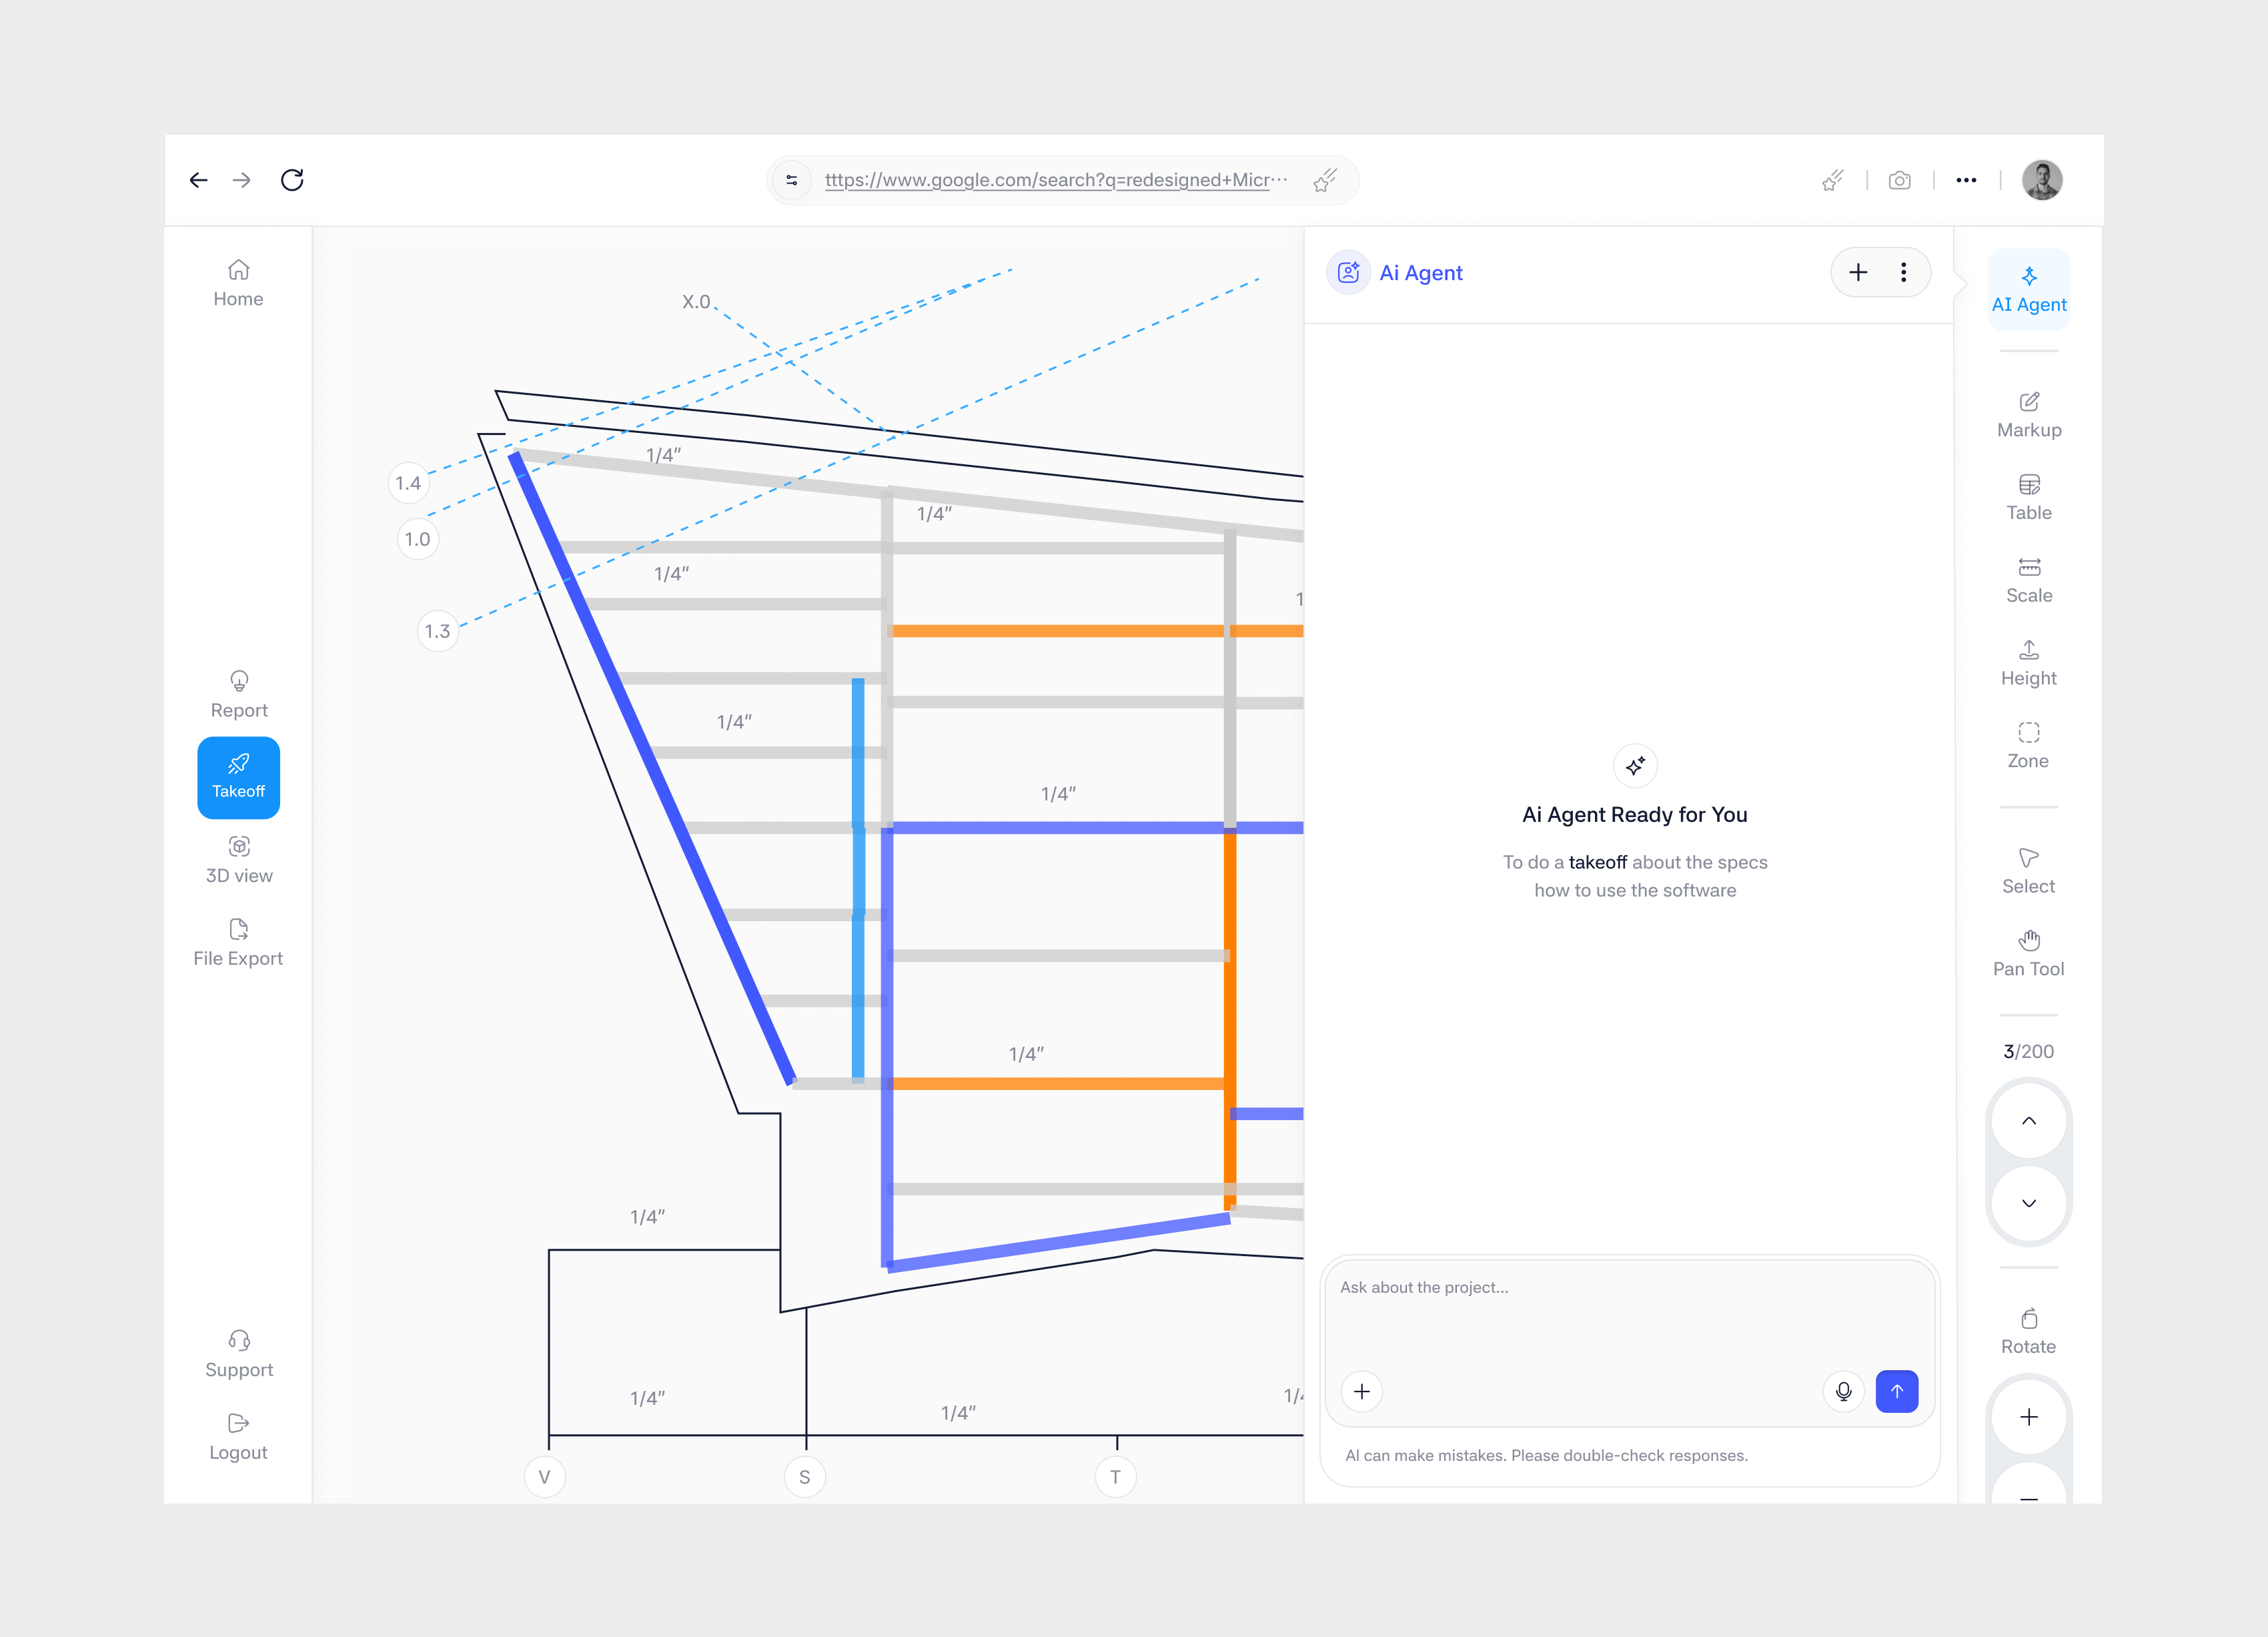Image resolution: width=2268 pixels, height=1637 pixels.
Task: Start a new Ai Agent chat
Action: coord(1857,272)
